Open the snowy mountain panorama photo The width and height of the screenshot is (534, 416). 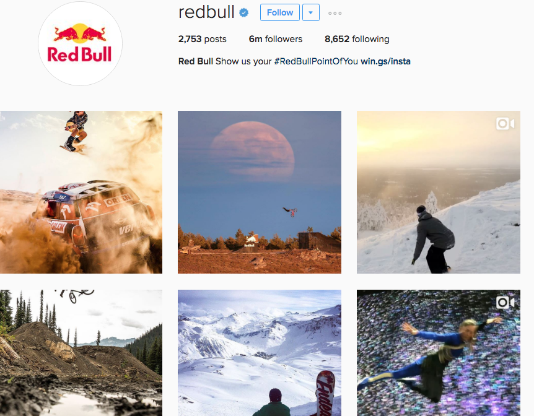[260, 353]
